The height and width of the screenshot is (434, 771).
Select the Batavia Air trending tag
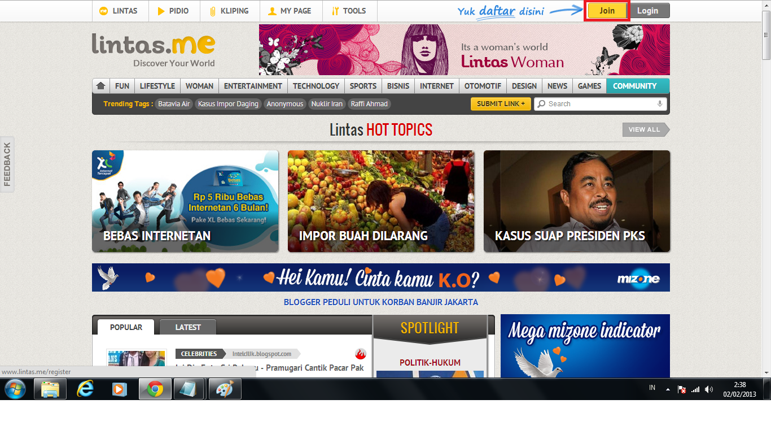point(174,104)
